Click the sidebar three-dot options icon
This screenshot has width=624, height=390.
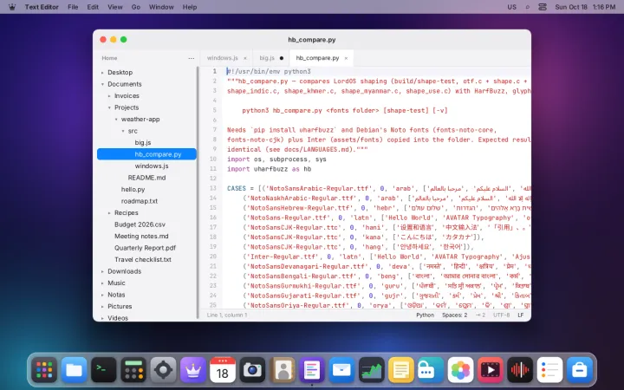[192, 58]
